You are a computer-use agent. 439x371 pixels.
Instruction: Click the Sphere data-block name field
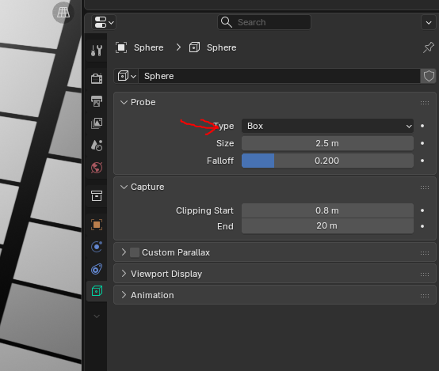(x=279, y=76)
